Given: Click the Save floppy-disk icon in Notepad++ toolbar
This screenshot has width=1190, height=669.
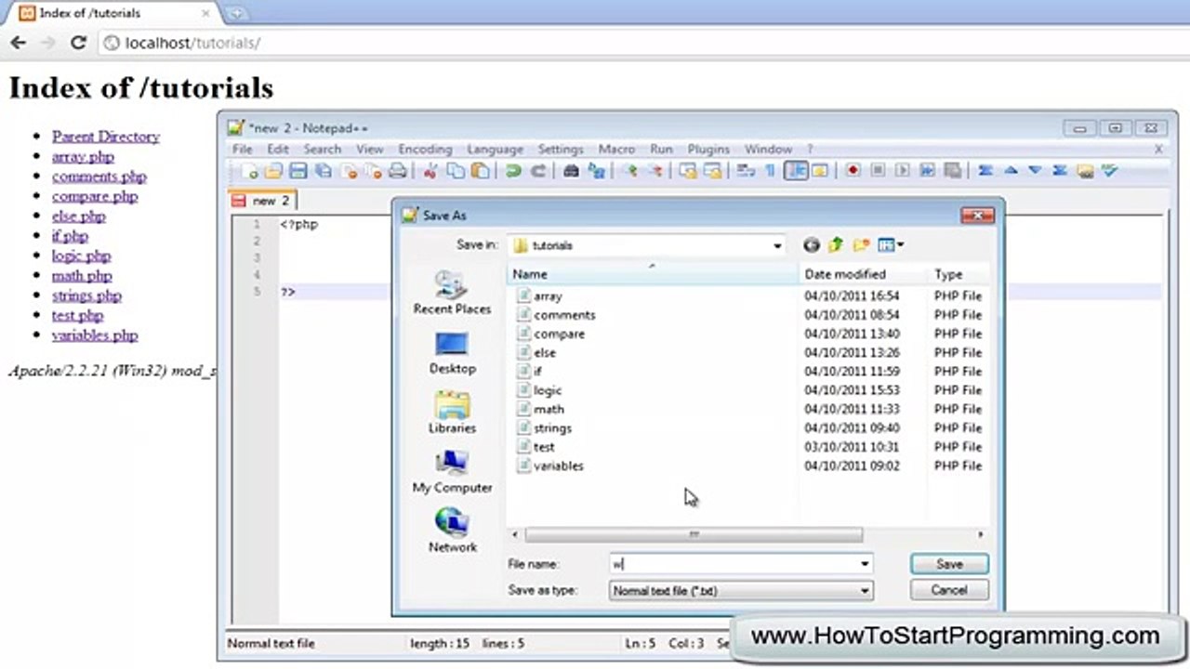Looking at the screenshot, I should tap(298, 171).
